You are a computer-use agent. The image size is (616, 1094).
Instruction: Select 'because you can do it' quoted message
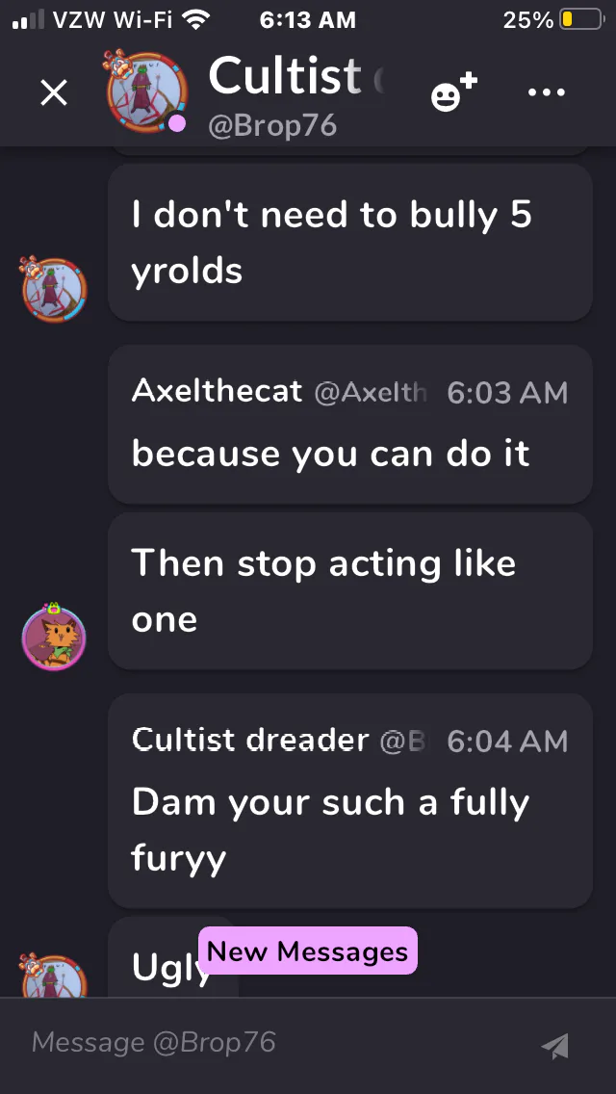[x=350, y=424]
